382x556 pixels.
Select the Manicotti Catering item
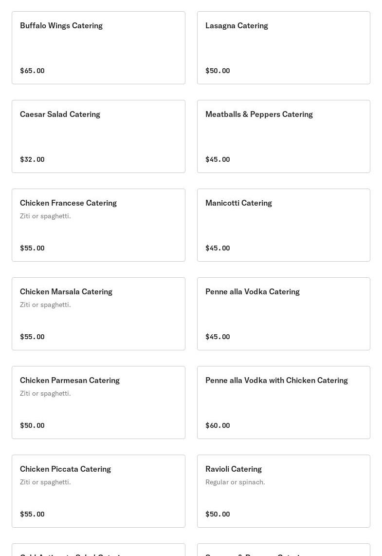(x=283, y=225)
